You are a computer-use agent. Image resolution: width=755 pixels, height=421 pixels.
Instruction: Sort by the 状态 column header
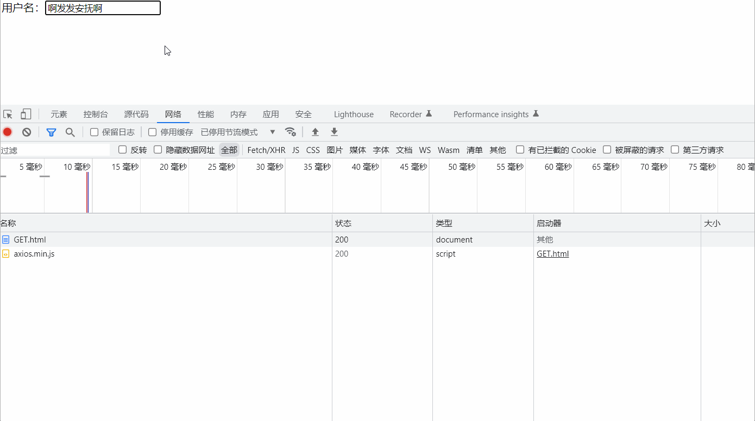click(x=382, y=223)
